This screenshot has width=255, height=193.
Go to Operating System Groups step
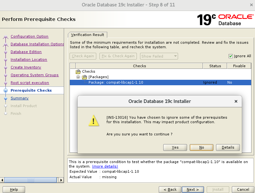[34, 75]
